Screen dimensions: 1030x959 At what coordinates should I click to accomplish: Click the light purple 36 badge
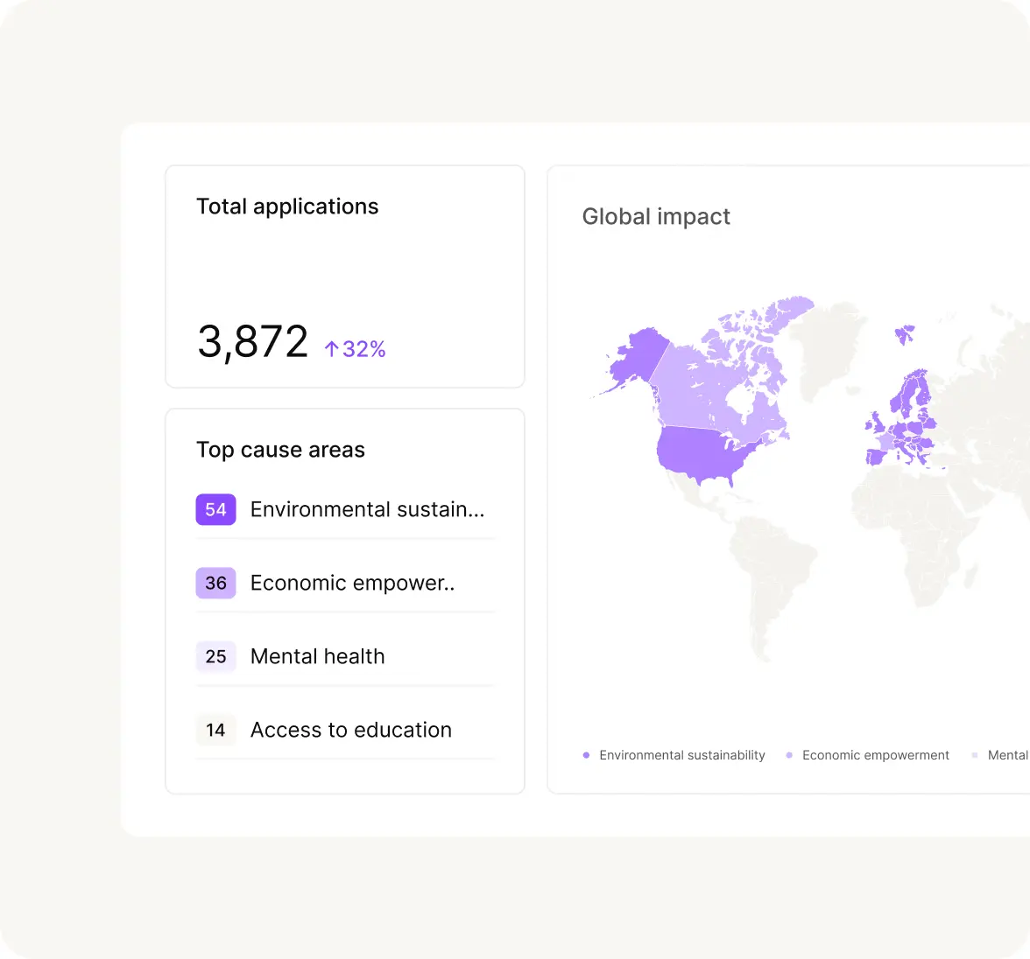coord(215,583)
